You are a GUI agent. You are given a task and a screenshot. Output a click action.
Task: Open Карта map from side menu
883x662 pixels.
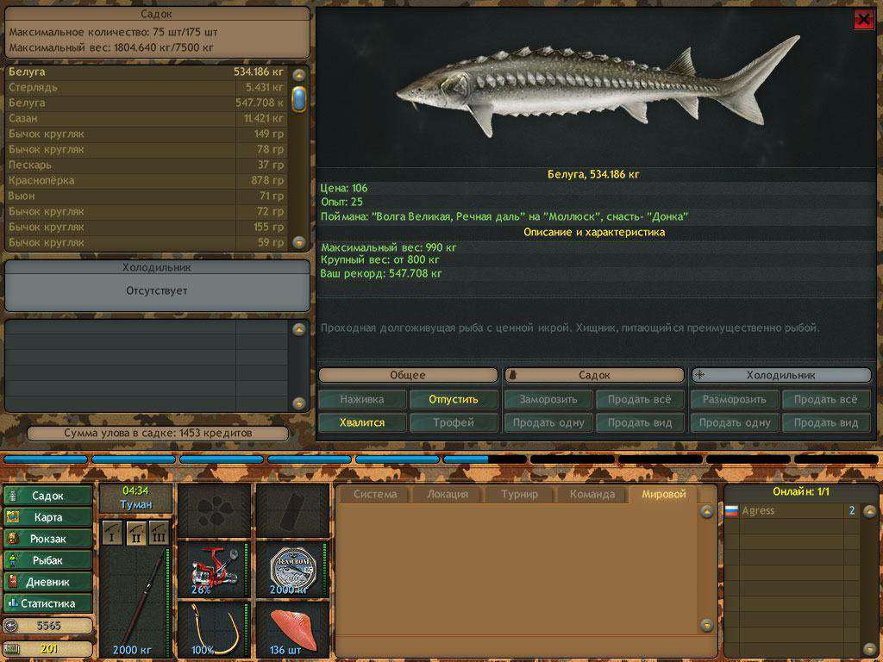pos(48,517)
